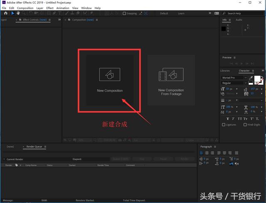266x203 pixels.
Task: Set paragraph Justify all
Action: point(236,153)
